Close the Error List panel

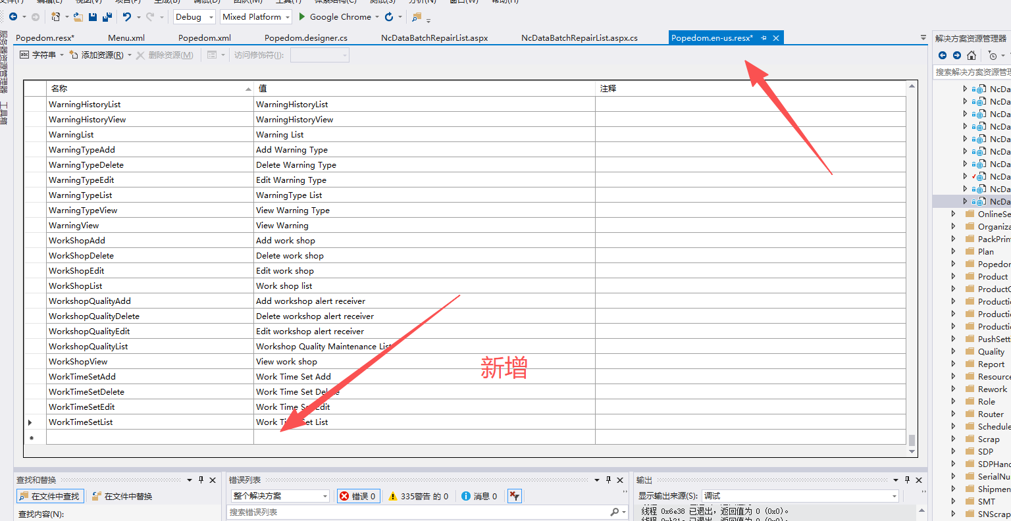coord(620,480)
